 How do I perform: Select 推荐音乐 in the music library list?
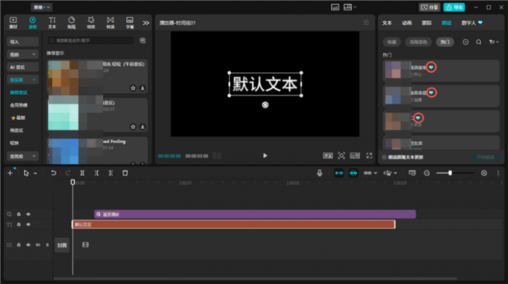[19, 92]
